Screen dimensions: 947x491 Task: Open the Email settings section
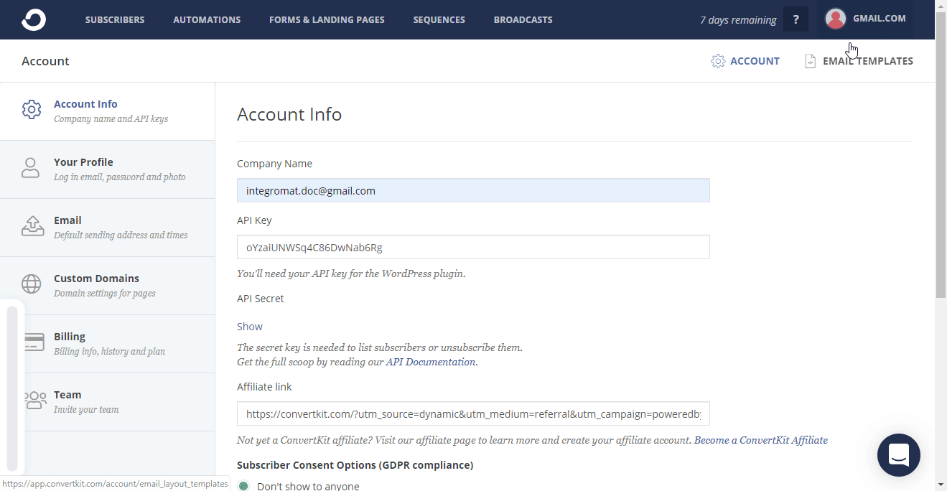(x=108, y=228)
